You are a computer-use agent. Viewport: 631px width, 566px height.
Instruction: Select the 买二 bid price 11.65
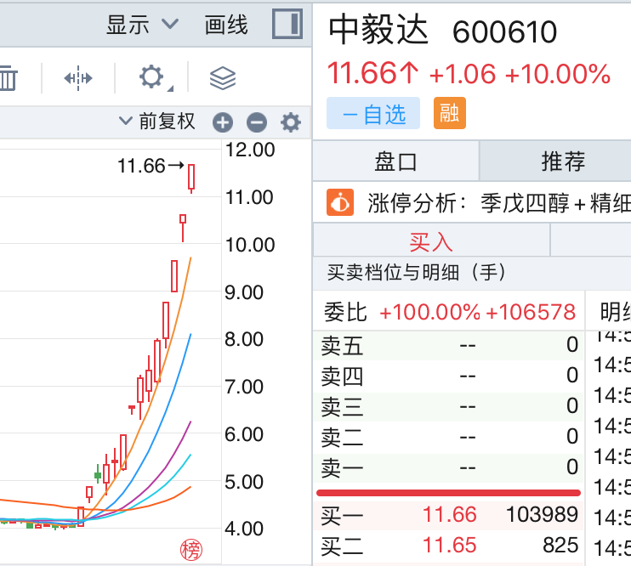pos(450,546)
